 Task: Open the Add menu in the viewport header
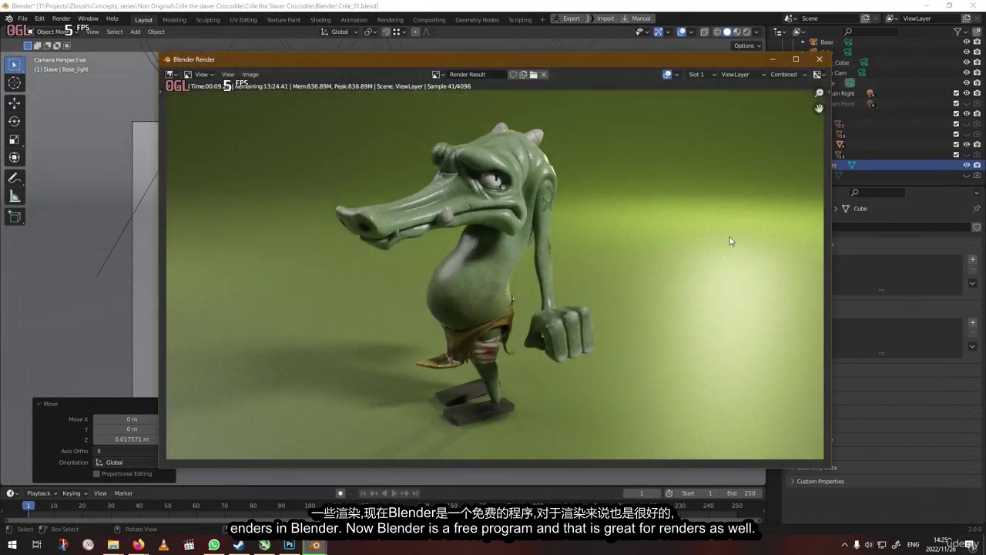click(136, 32)
